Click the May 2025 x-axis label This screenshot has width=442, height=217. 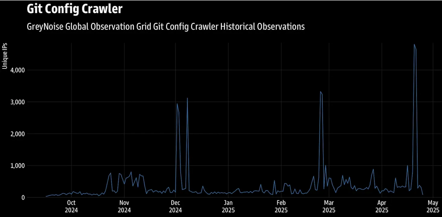433,206
